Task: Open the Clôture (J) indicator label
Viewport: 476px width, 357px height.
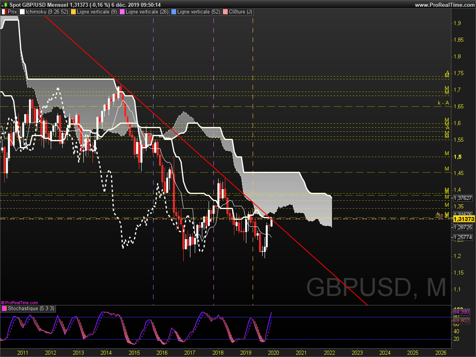Action: coord(240,12)
